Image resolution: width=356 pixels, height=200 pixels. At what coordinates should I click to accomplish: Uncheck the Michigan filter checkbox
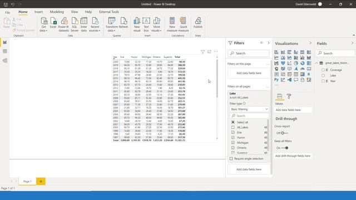pos(233,143)
